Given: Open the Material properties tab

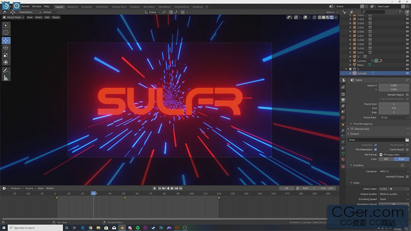Looking at the screenshot, I should tap(343, 159).
